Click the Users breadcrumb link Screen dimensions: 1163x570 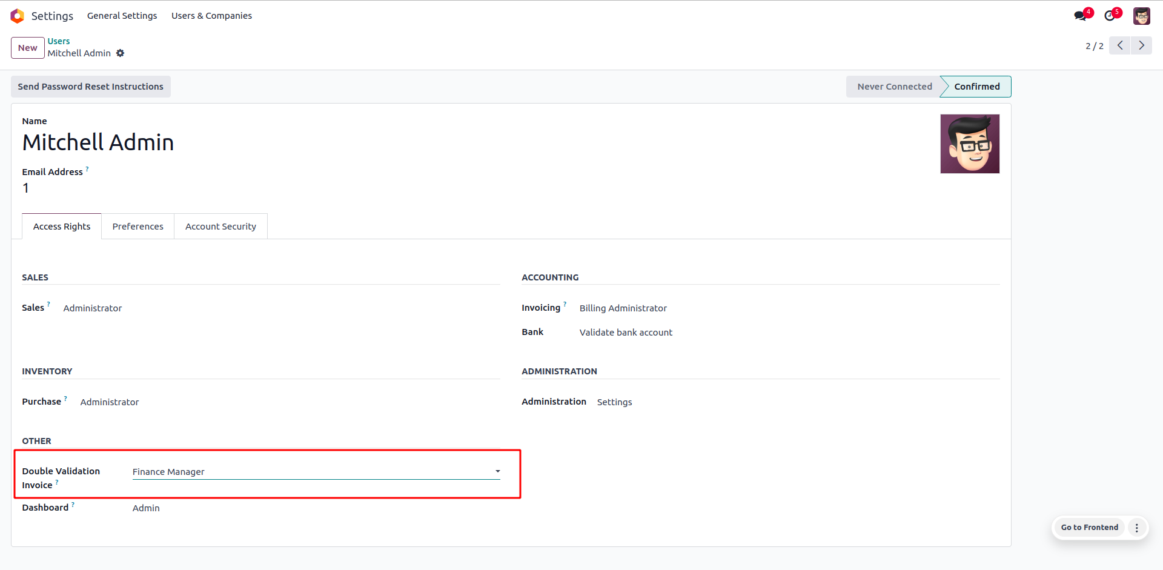59,41
